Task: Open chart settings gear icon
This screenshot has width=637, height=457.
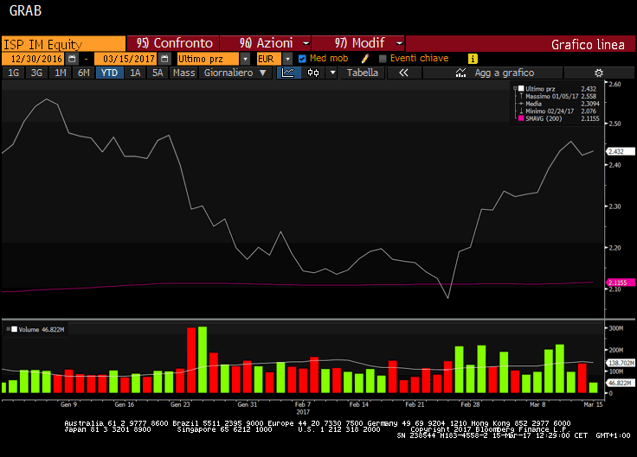Action: click(x=597, y=73)
